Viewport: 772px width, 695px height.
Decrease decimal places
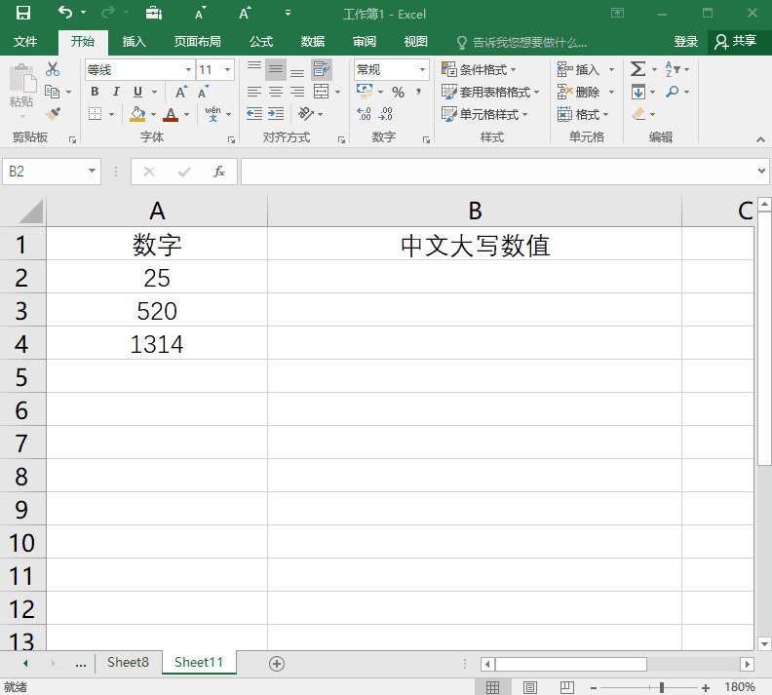pos(385,114)
